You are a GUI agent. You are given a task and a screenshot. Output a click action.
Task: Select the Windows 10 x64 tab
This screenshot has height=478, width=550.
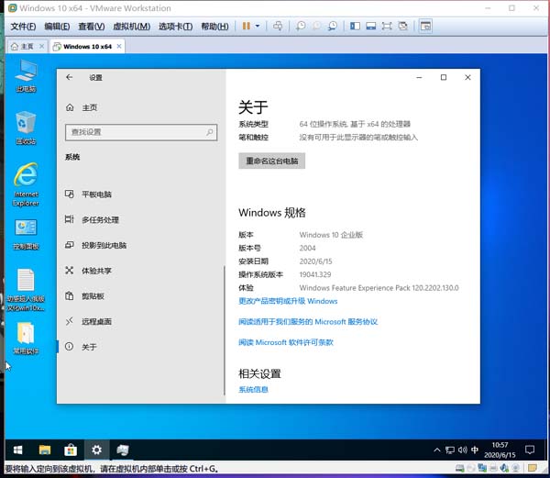coord(87,46)
